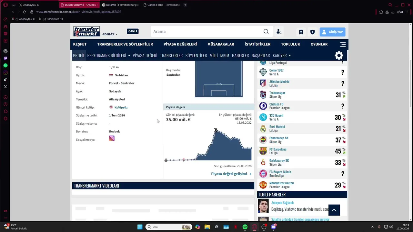The height and width of the screenshot is (232, 413).
Task: Open TikTok in Opera sidebar
Action: pyautogui.click(x=5, y=80)
